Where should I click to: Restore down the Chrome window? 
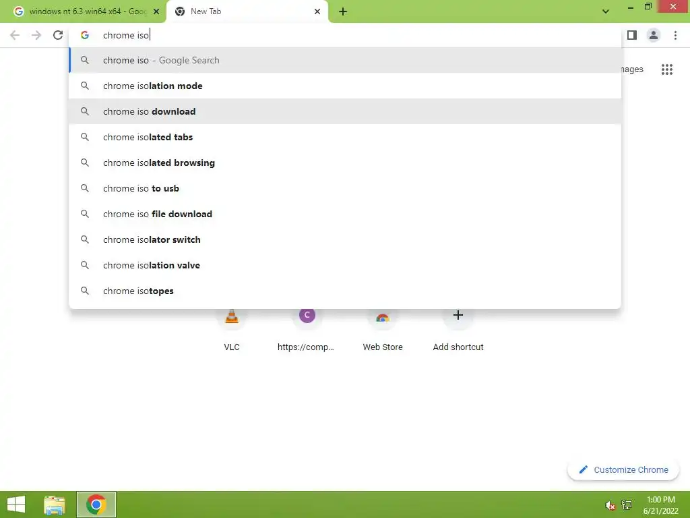pos(648,7)
